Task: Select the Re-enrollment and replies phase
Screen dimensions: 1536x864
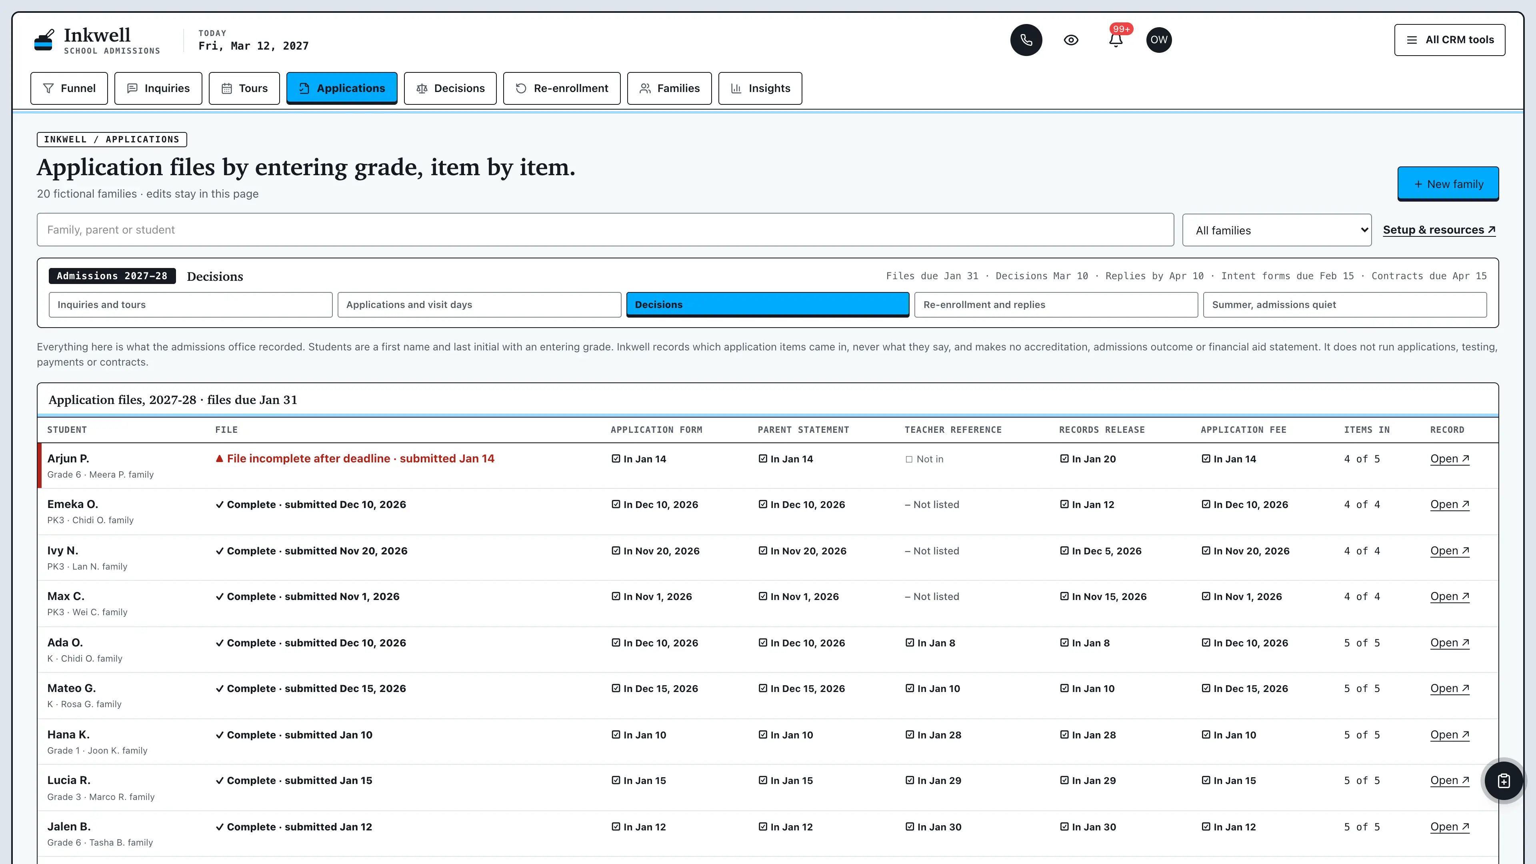Action: point(1056,305)
